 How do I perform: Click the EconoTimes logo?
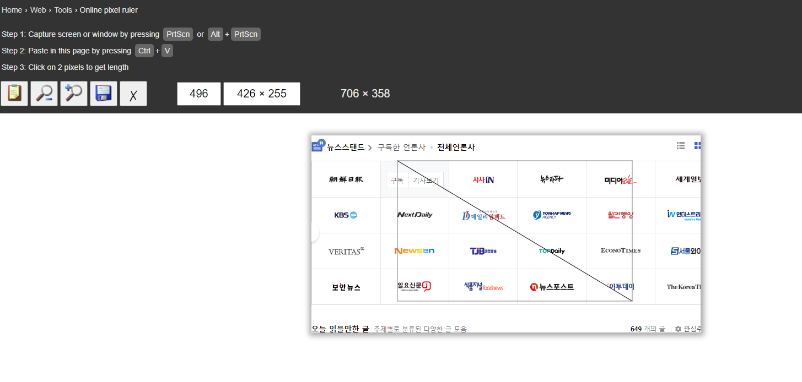point(621,250)
